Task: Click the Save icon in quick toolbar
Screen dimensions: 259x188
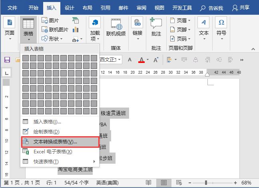Action: click(x=7, y=60)
